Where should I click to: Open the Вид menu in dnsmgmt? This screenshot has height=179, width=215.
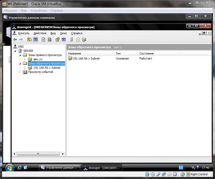point(53,33)
